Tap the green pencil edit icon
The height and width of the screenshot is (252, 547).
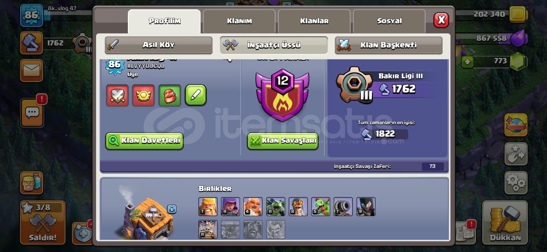tap(196, 95)
